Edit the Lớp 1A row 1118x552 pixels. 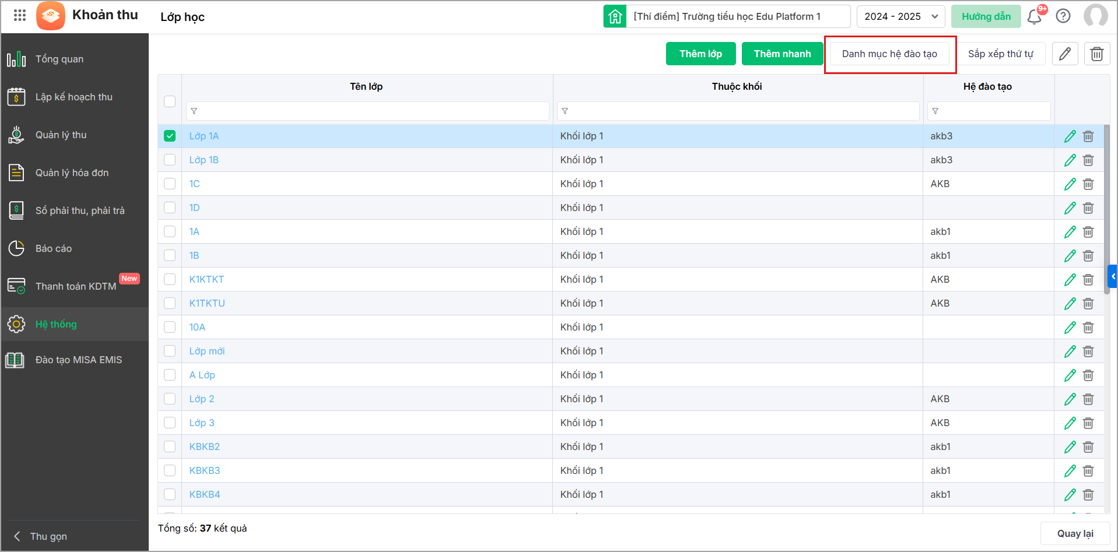pyautogui.click(x=1070, y=136)
